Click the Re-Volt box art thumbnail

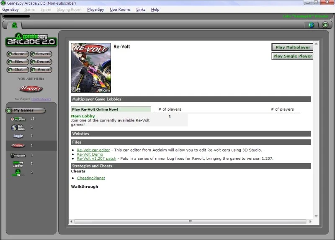(x=91, y=68)
